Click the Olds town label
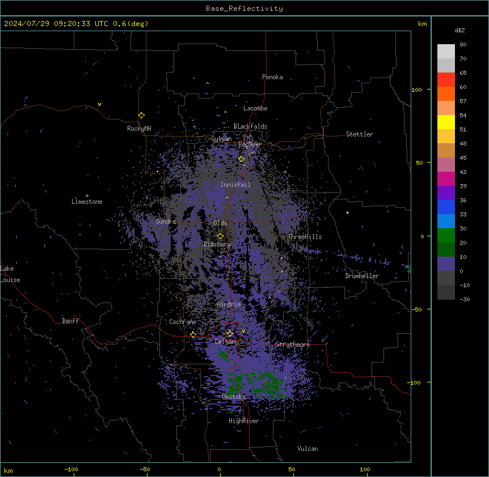 220,223
